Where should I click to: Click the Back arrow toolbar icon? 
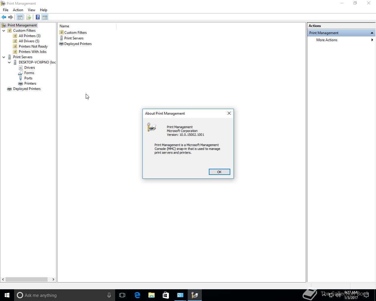pos(4,17)
